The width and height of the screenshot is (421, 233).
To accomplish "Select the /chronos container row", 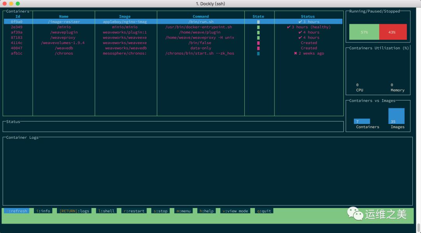I will click(x=173, y=53).
